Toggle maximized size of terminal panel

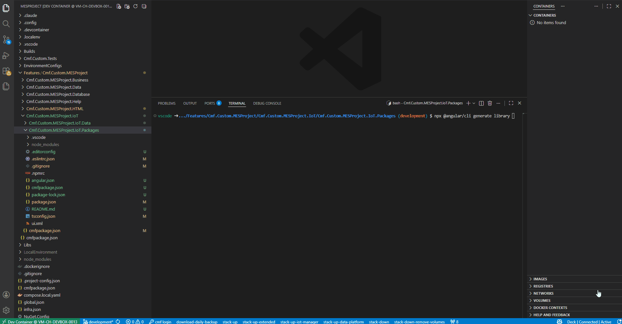[x=511, y=103]
